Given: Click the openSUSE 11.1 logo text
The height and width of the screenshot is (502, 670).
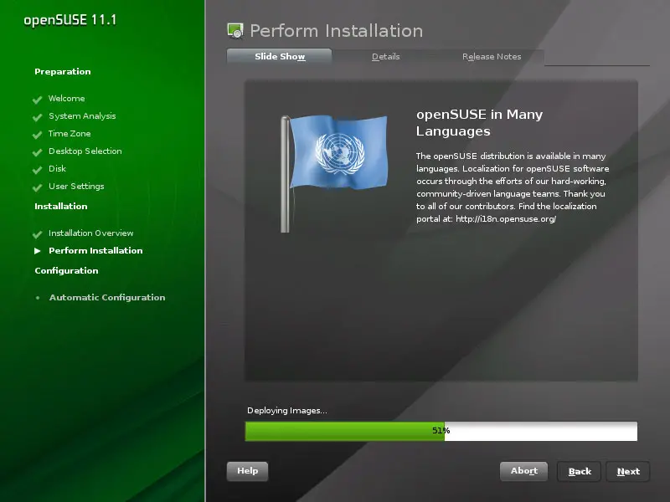Looking at the screenshot, I should 70,20.
